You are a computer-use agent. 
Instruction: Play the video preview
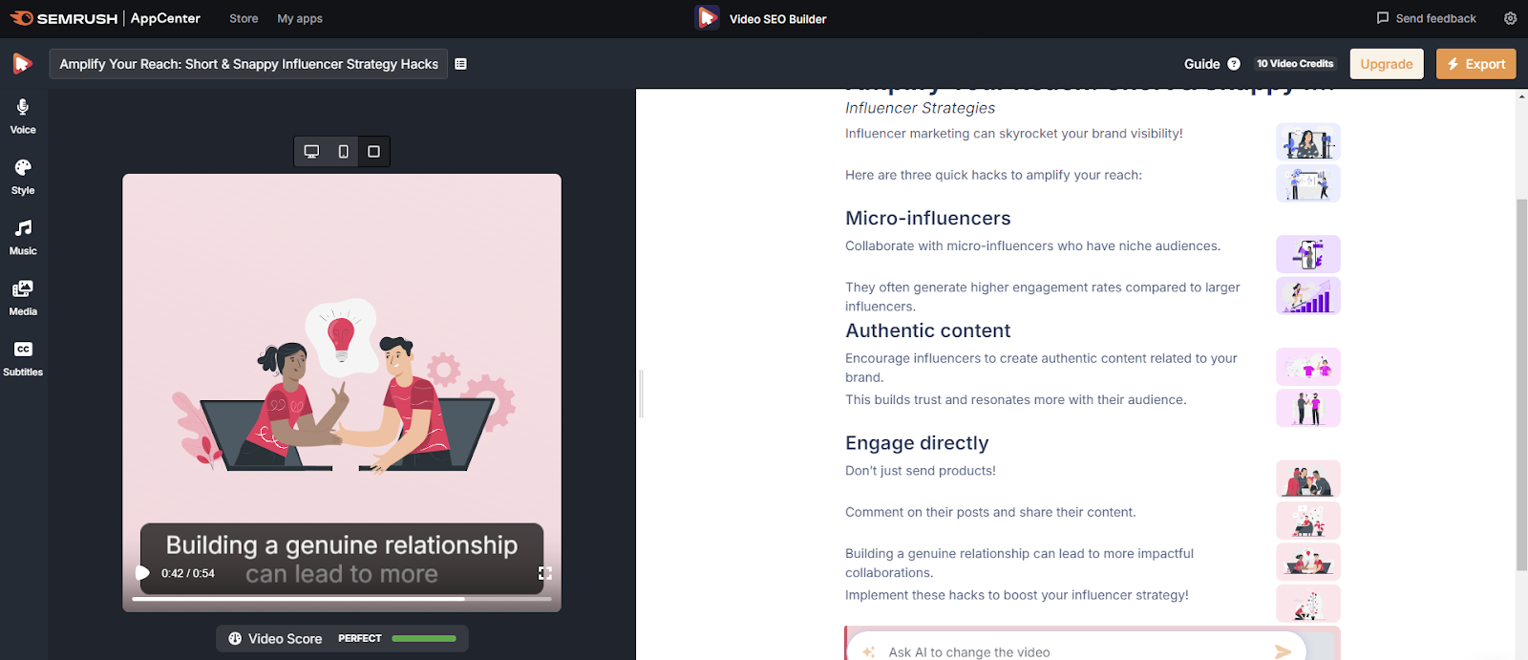(x=142, y=573)
